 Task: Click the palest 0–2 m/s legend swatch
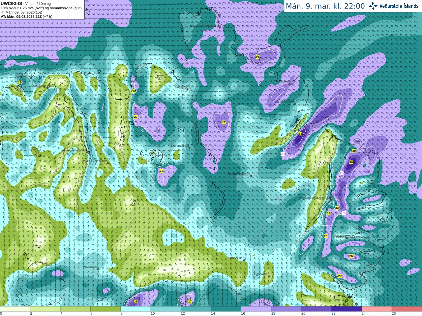(15, 309)
